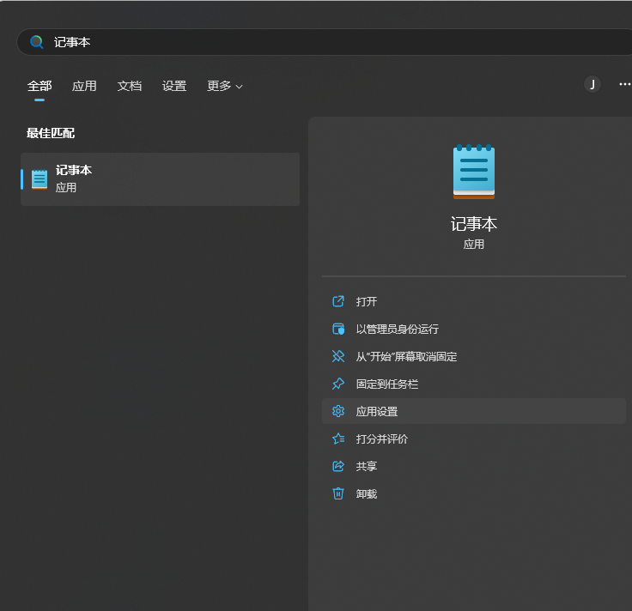Image resolution: width=632 pixels, height=611 pixels.
Task: Click the 记事本 title in preview pane
Action: pyautogui.click(x=474, y=224)
